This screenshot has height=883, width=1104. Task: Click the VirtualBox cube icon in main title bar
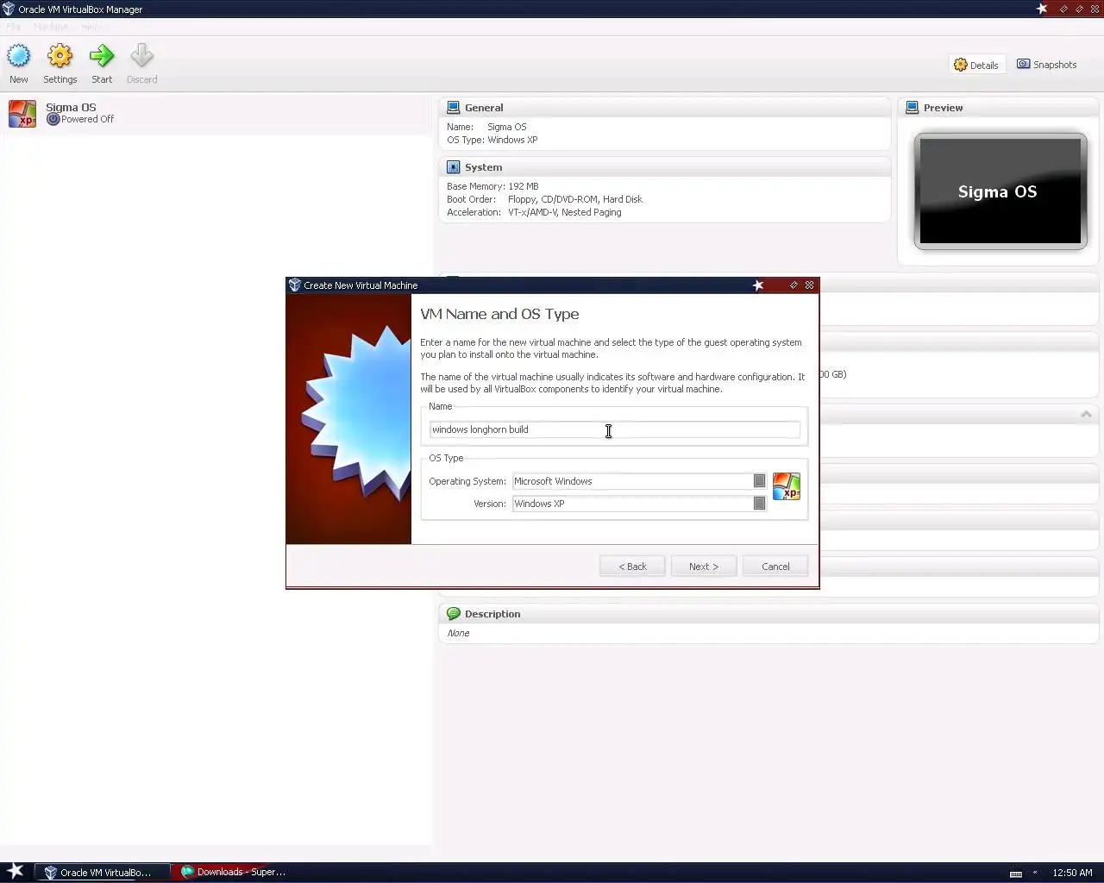[x=9, y=9]
